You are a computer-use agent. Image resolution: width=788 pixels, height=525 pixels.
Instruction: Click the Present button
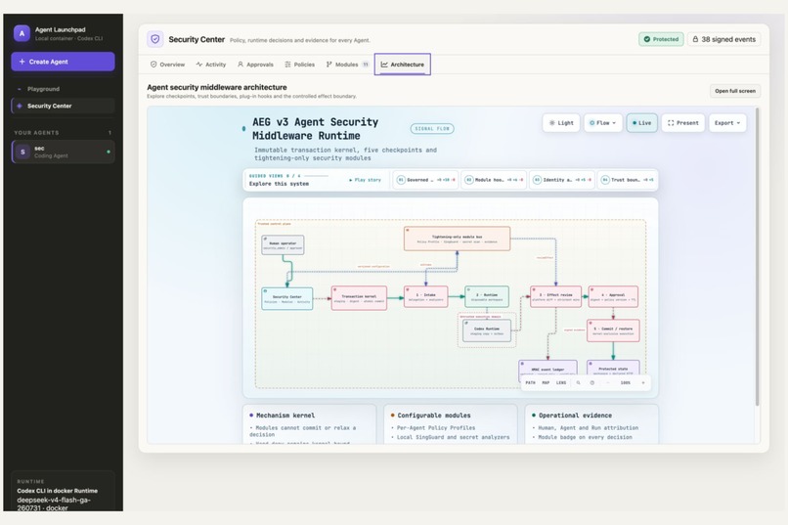(x=683, y=123)
